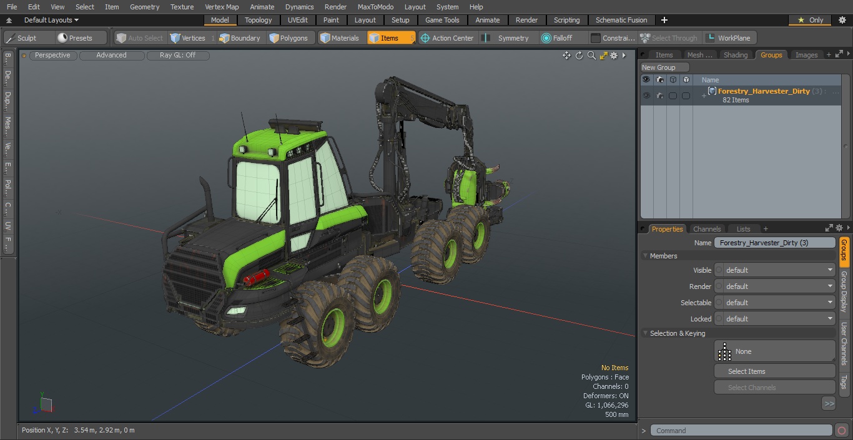
Task: Click the viewport pan (move) icon
Action: pos(566,56)
